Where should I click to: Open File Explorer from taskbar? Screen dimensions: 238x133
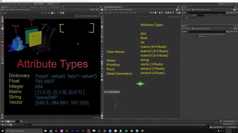45,131
